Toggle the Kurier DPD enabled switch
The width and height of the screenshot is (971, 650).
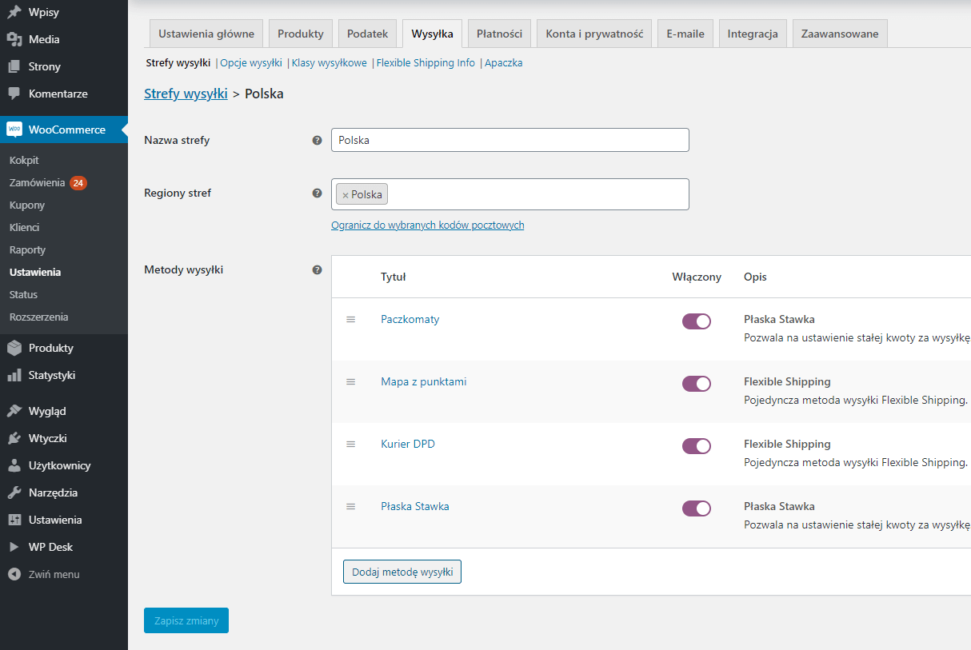click(x=696, y=446)
